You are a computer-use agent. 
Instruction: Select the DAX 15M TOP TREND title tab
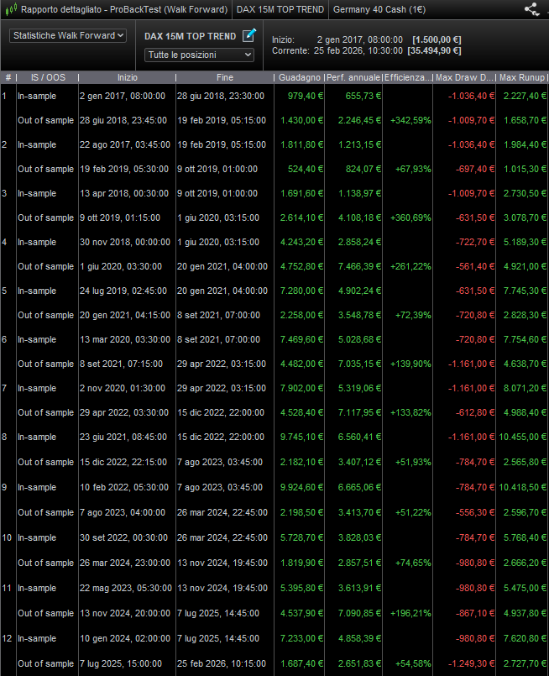tap(280, 9)
